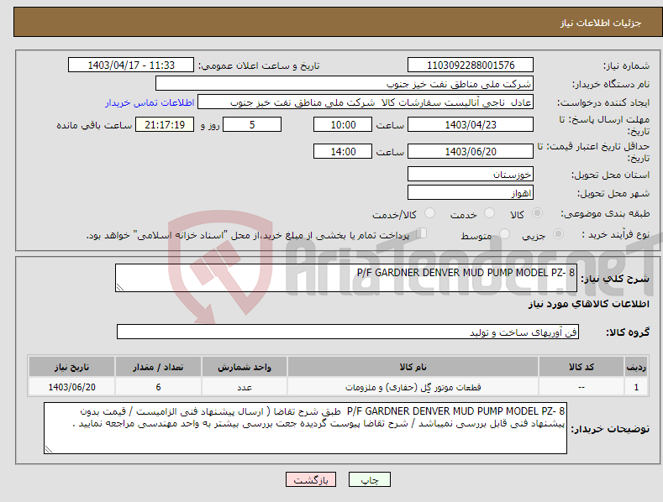Select the خدمت radio button
This screenshot has height=502, width=663.
click(x=489, y=213)
